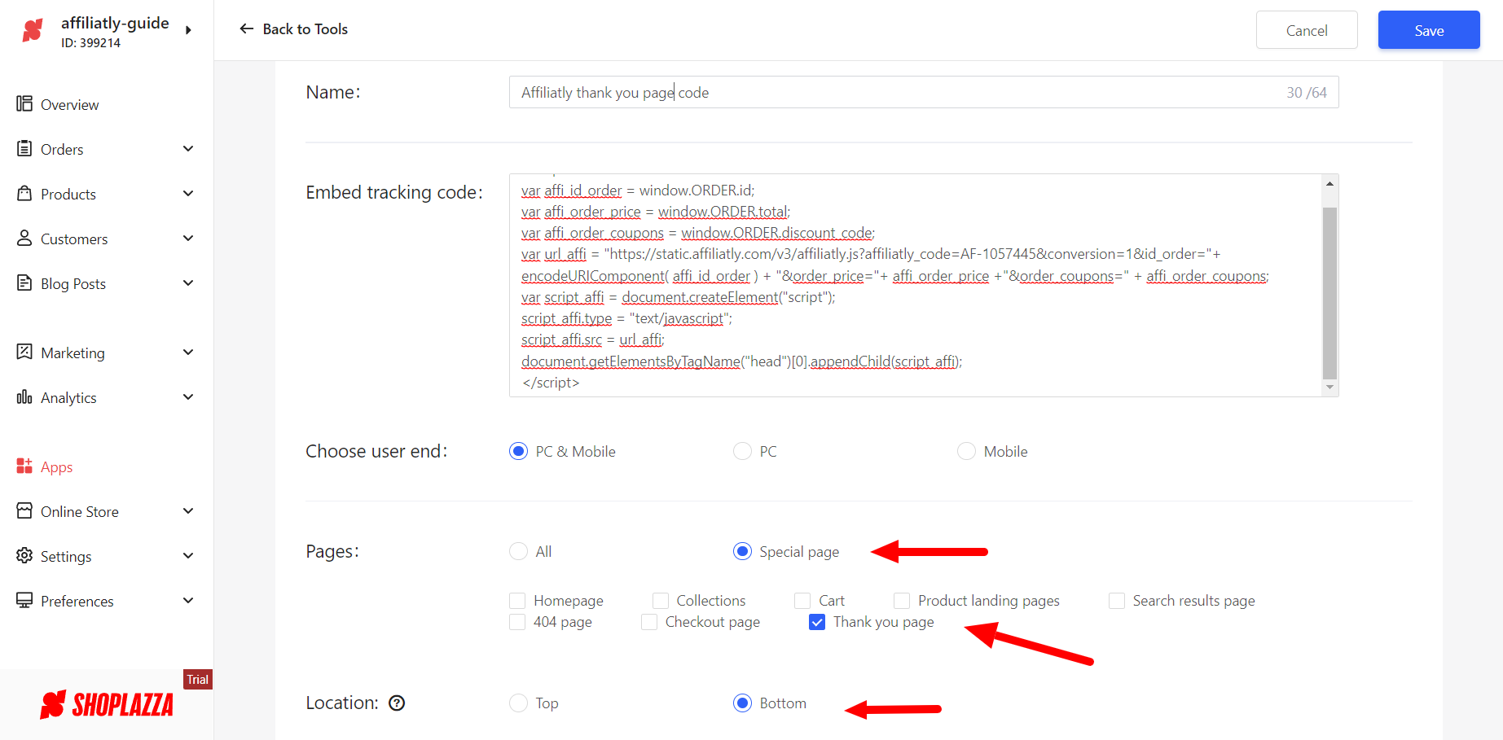Expand the Customers menu chevron
Screen dimensions: 1503x740
(x=188, y=239)
